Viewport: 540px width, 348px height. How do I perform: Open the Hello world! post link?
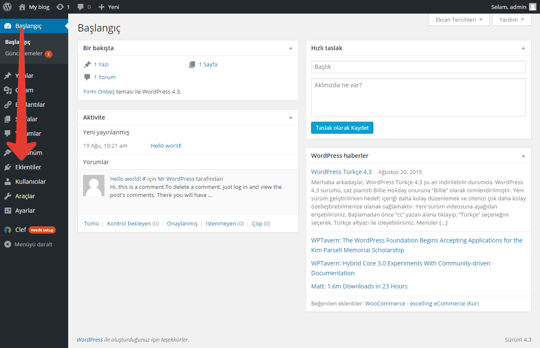click(166, 145)
